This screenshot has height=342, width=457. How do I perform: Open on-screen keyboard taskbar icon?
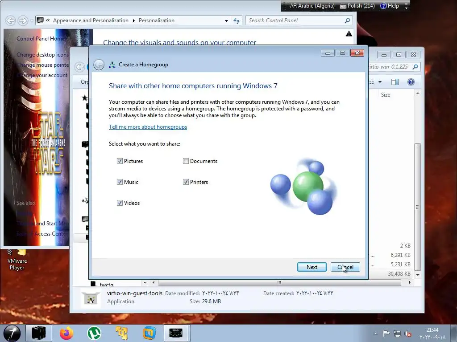click(x=176, y=333)
